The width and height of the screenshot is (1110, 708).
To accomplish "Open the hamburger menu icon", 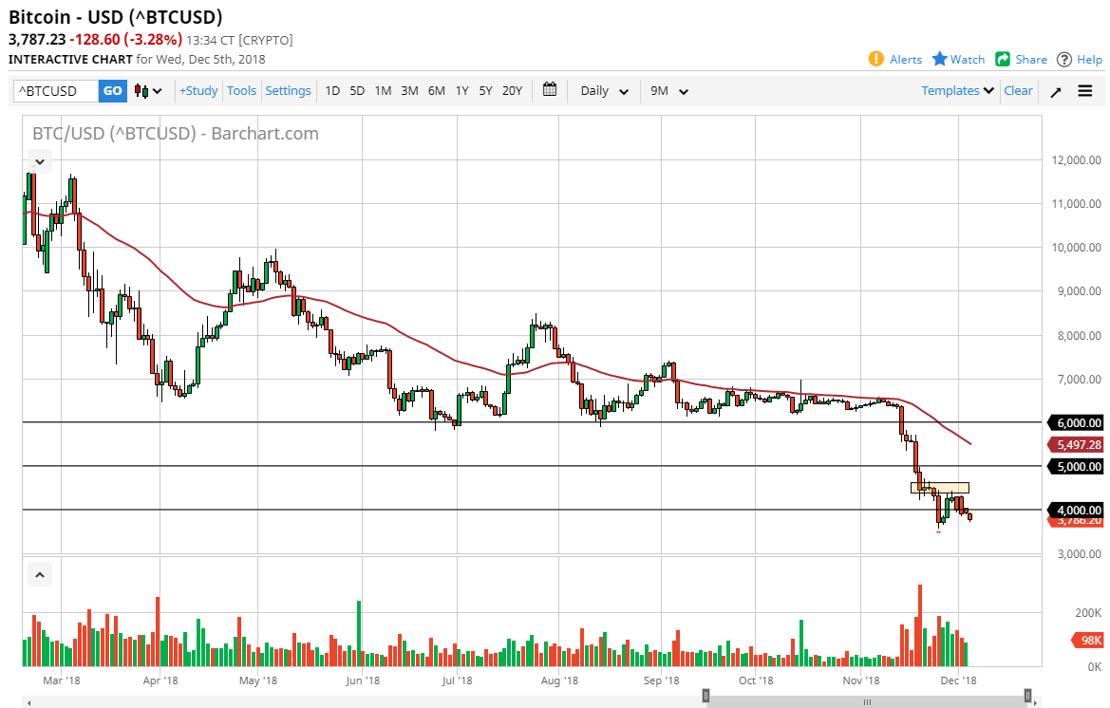I will pos(1084,90).
